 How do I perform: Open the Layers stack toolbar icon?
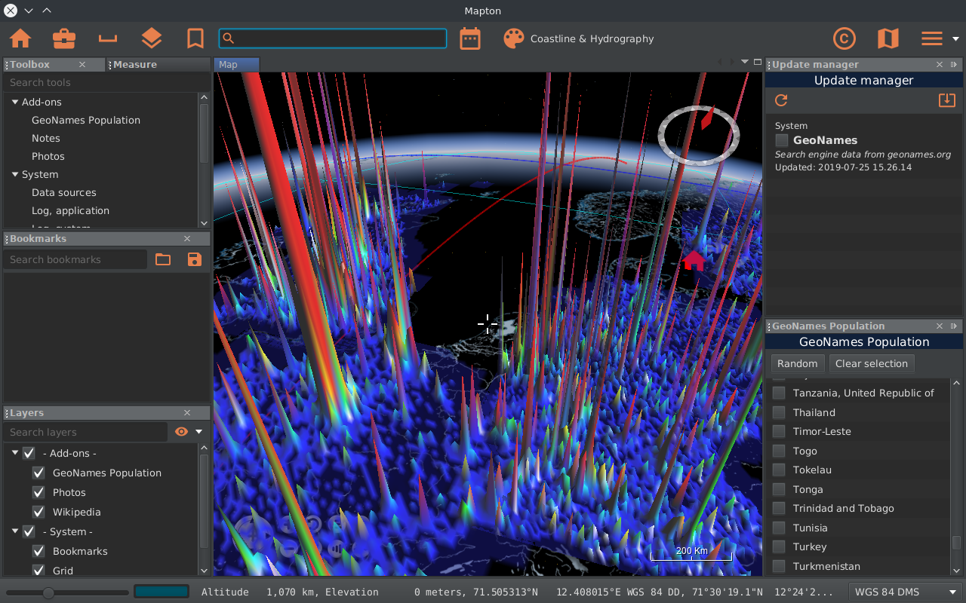(x=152, y=38)
